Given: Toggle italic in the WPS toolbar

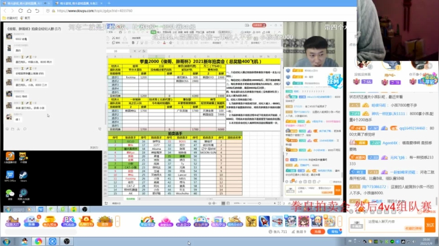Looking at the screenshot, I should (137, 43).
